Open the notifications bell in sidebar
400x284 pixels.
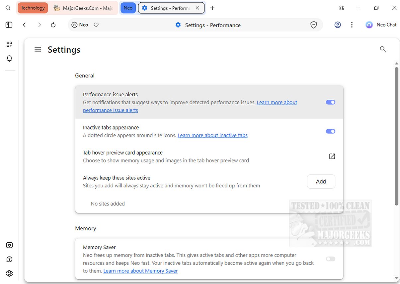(x=9, y=59)
